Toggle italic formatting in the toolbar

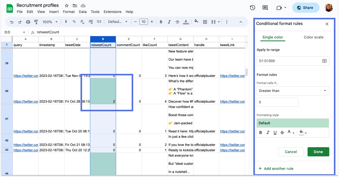169,22
